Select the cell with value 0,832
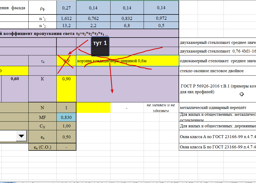 pos(127,18)
